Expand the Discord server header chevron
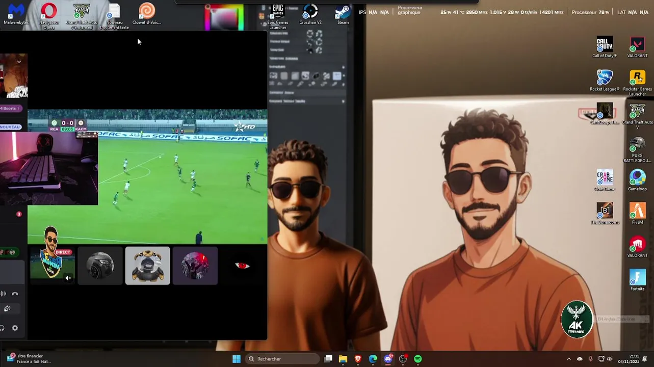The width and height of the screenshot is (654, 367). click(19, 62)
